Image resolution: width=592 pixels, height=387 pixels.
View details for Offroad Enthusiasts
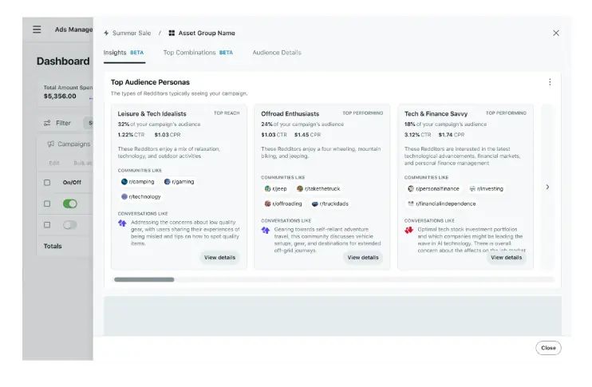363,258
